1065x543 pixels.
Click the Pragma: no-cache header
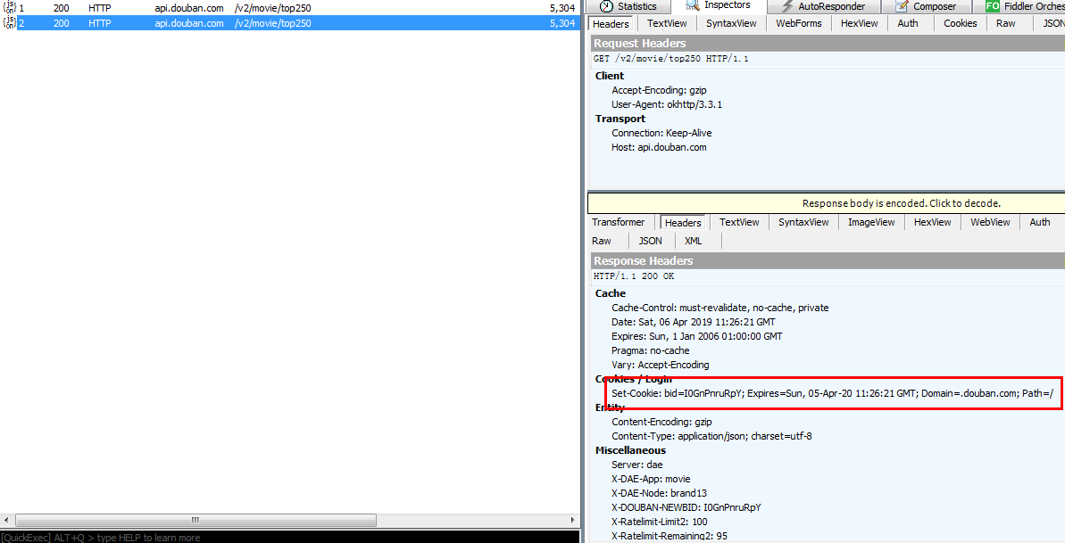click(x=650, y=350)
